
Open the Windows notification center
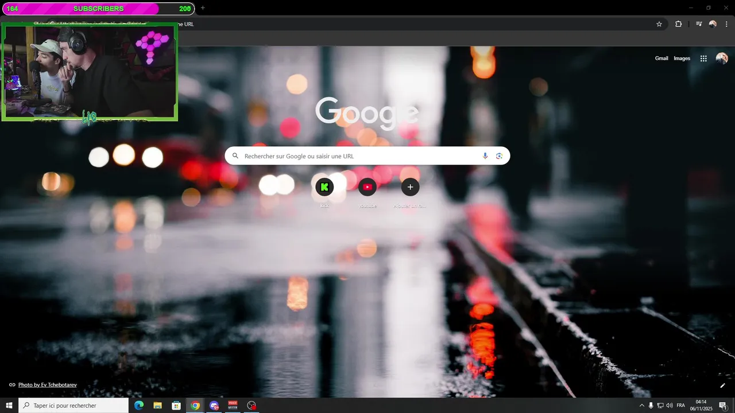tap(723, 406)
